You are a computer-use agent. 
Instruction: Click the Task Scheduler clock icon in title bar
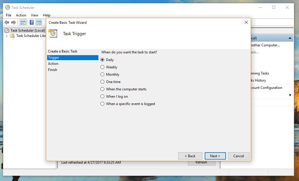click(x=8, y=7)
